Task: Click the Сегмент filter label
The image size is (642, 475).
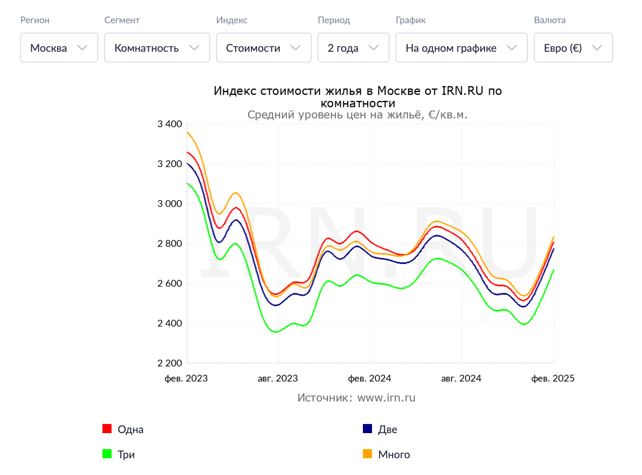Action: 122,20
